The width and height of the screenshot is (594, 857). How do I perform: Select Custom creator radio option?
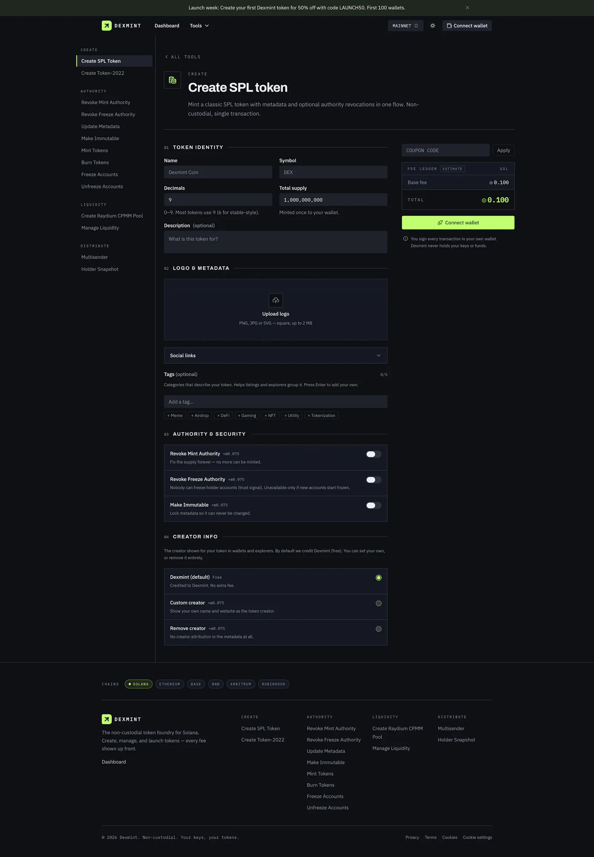379,603
